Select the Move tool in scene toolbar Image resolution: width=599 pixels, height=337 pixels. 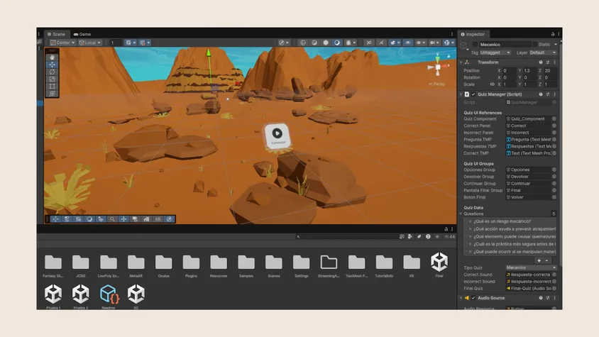pos(53,65)
